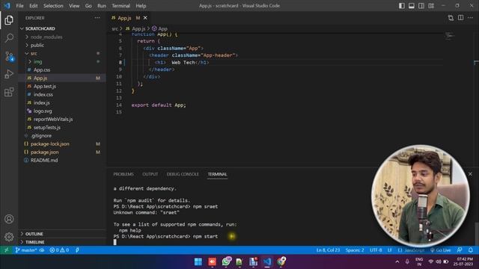Open the Selection menu

point(53,6)
